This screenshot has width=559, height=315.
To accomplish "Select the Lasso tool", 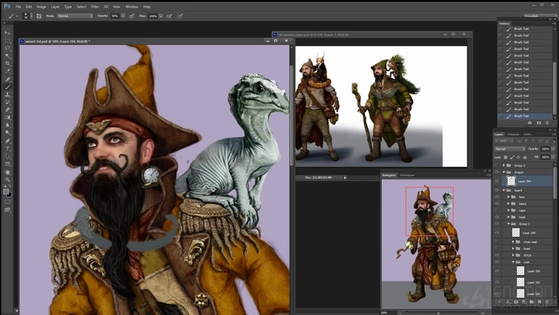I will pos(8,48).
